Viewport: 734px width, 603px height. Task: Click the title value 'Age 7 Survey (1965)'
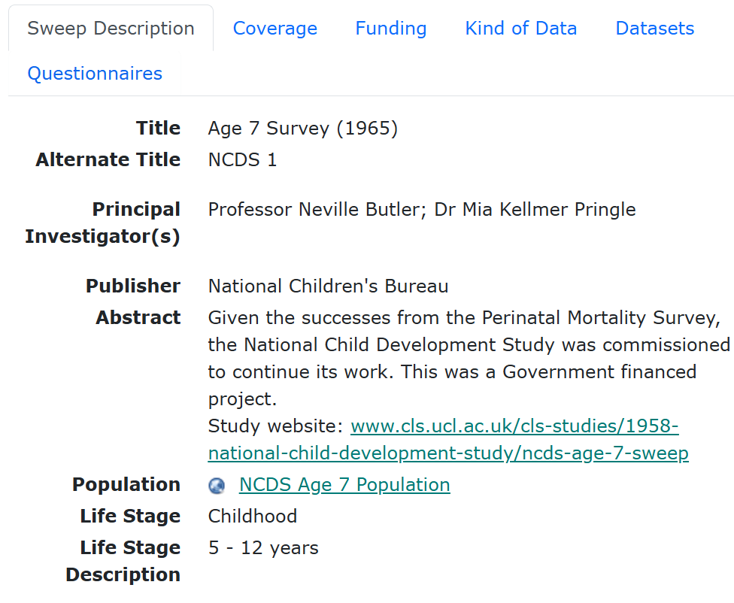pos(302,129)
